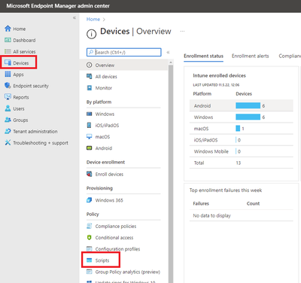Image resolution: width=301 pixels, height=283 pixels.
Task: Click 'Top enrollment failures this week' heading
Action: (226, 190)
